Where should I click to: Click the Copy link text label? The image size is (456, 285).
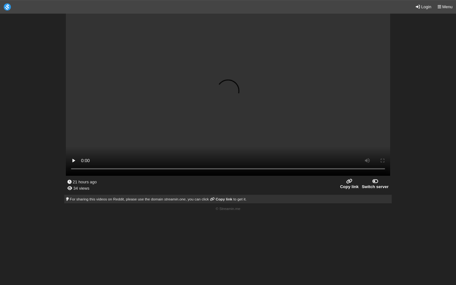coord(349,187)
